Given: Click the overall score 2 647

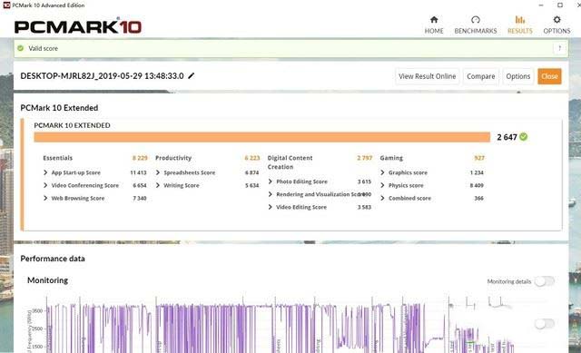Looking at the screenshot, I should pos(507,137).
